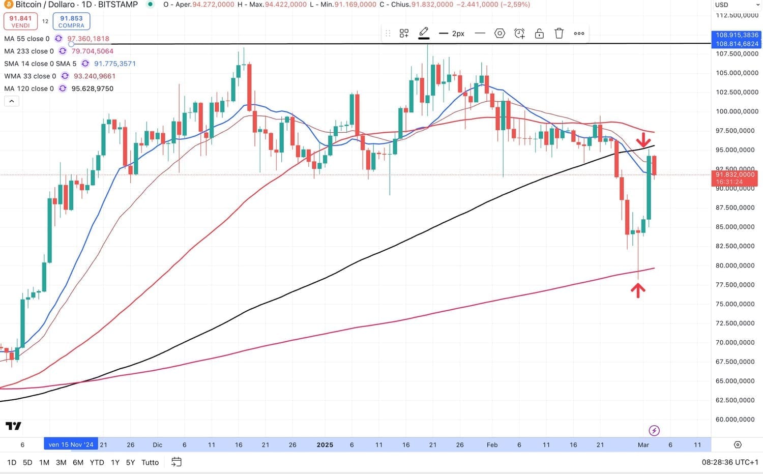Click the green market status dot
This screenshot has height=474, width=763.
tap(150, 5)
